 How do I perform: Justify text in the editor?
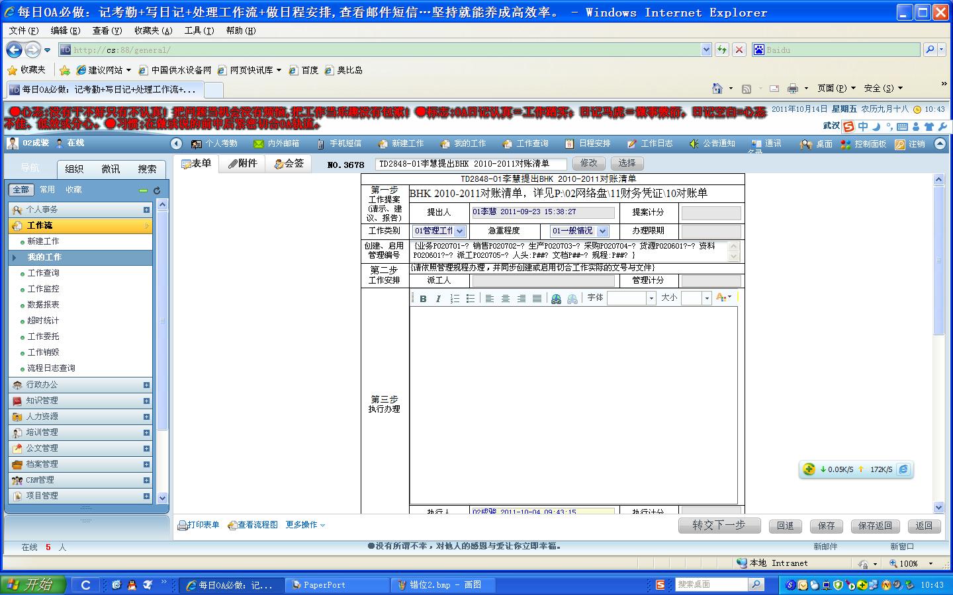coord(537,298)
